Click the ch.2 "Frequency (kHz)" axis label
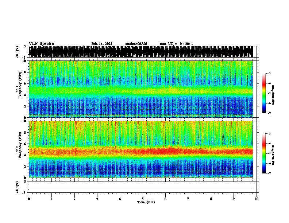 [x=20, y=145]
